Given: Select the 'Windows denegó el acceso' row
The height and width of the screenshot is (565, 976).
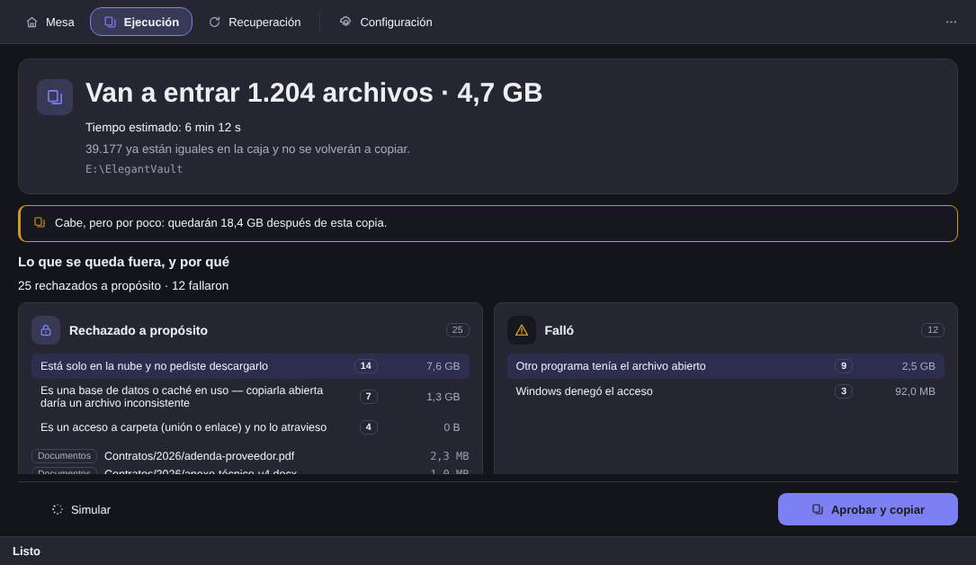Looking at the screenshot, I should click(x=726, y=391).
